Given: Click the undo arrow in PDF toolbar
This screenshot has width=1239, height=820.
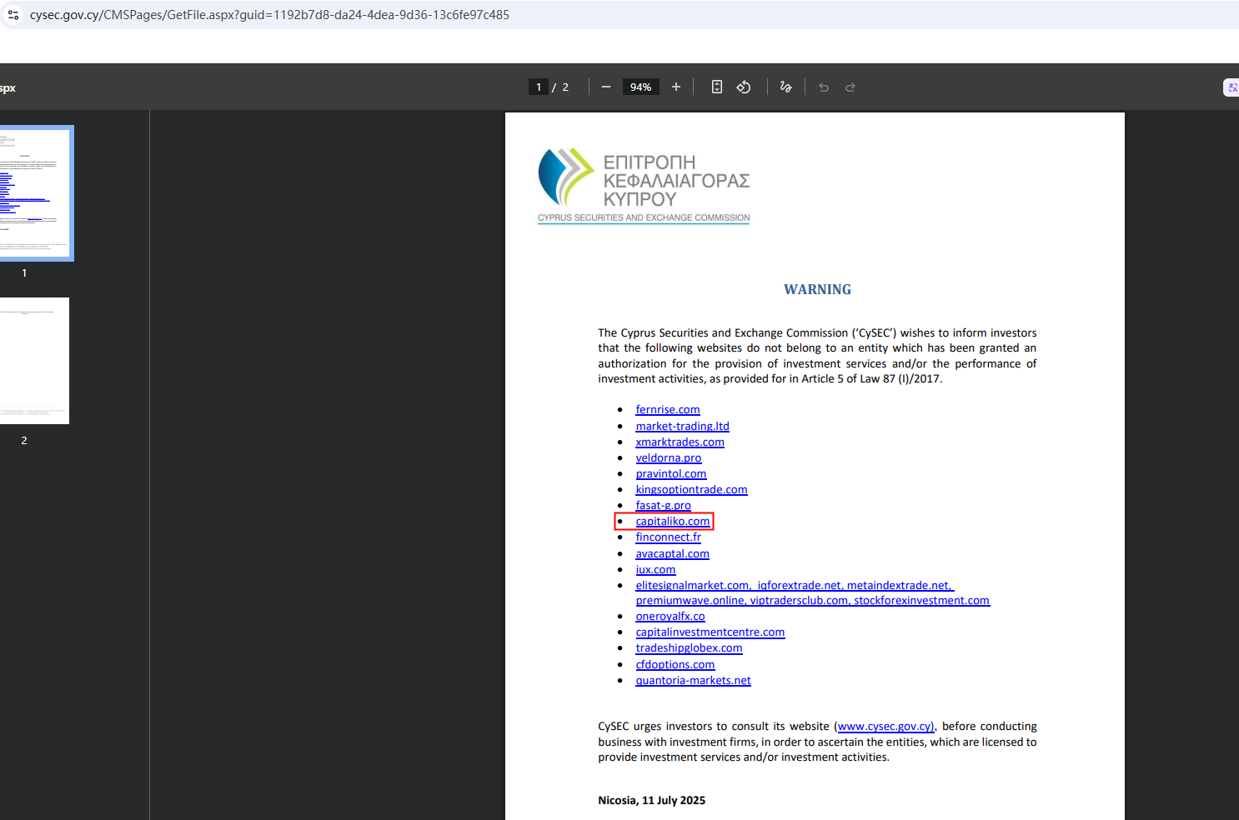Looking at the screenshot, I should pyautogui.click(x=824, y=87).
